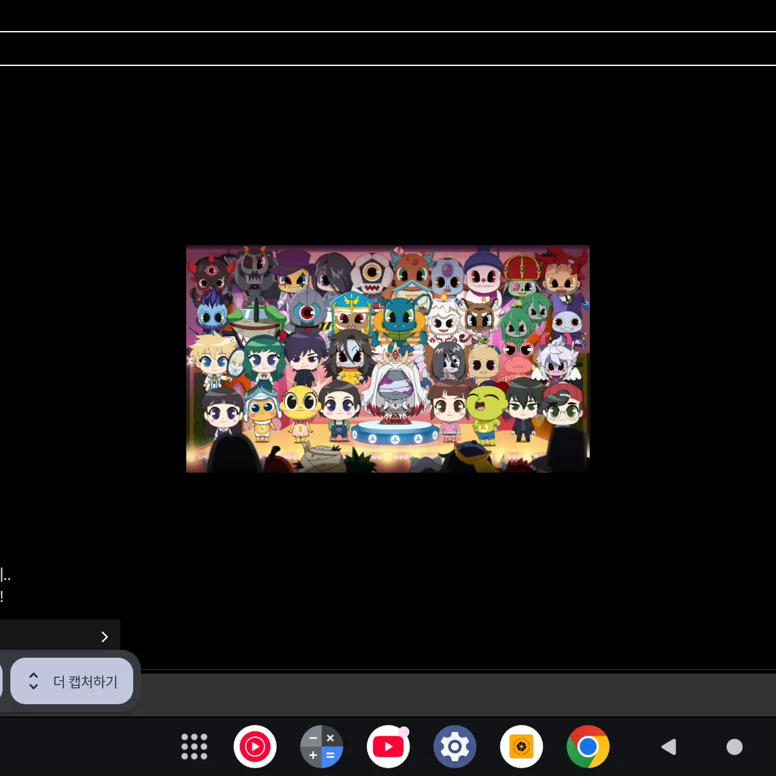Open the YouTube app
776x776 pixels.
(388, 747)
